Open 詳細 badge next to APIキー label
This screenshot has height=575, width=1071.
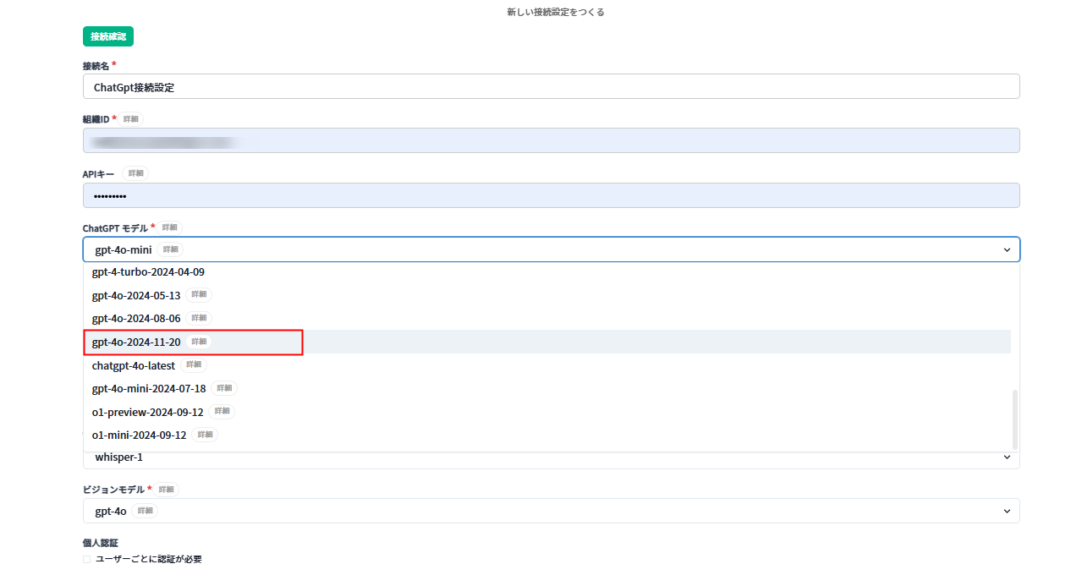[x=135, y=173]
